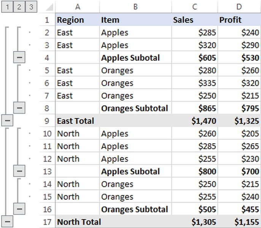261x228 pixels.
Task: Select the $455 subtotal cell
Action: click(x=239, y=209)
